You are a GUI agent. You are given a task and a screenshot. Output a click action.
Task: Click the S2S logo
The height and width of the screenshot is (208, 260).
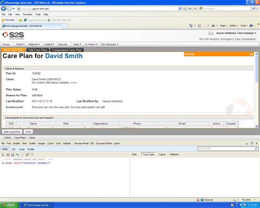pos(13,35)
